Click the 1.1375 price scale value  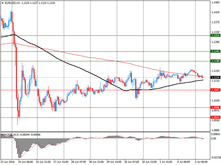pyautogui.click(x=215, y=22)
